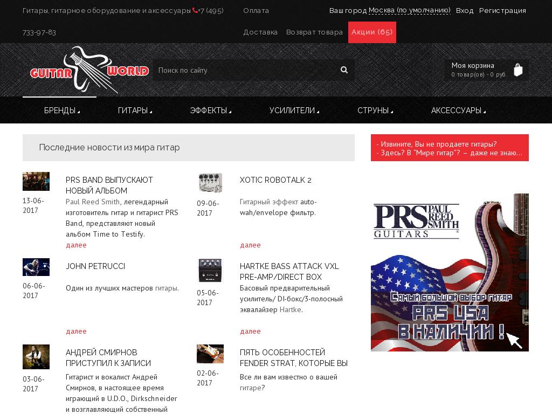552x414 pixels.
Task: Click the PRS USA guitars banner
Action: coord(450,272)
